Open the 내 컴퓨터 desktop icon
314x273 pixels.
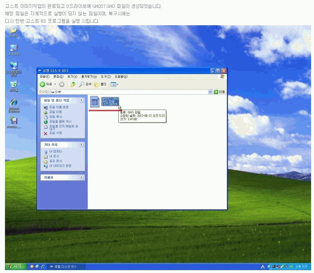14,50
